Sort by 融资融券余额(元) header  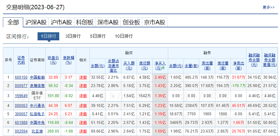[254, 60]
